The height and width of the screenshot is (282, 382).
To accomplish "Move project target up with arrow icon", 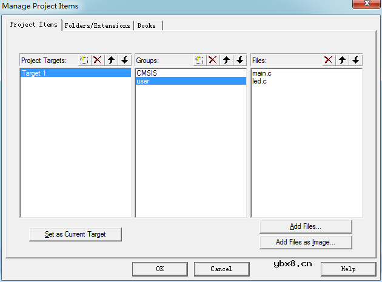I will 111,60.
